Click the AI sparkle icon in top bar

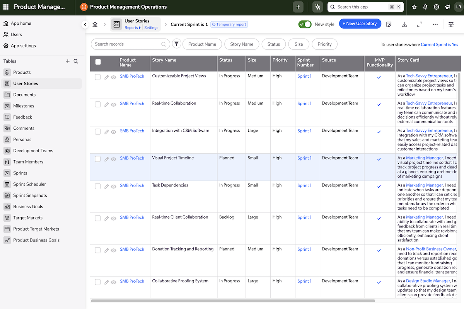tap(317, 7)
